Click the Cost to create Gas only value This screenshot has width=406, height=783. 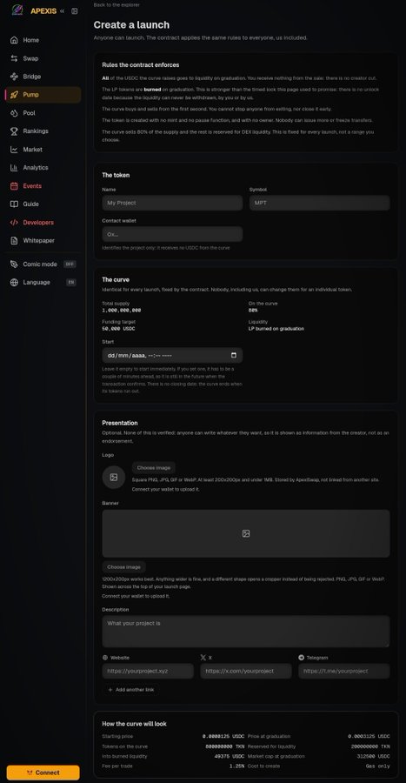(380, 766)
